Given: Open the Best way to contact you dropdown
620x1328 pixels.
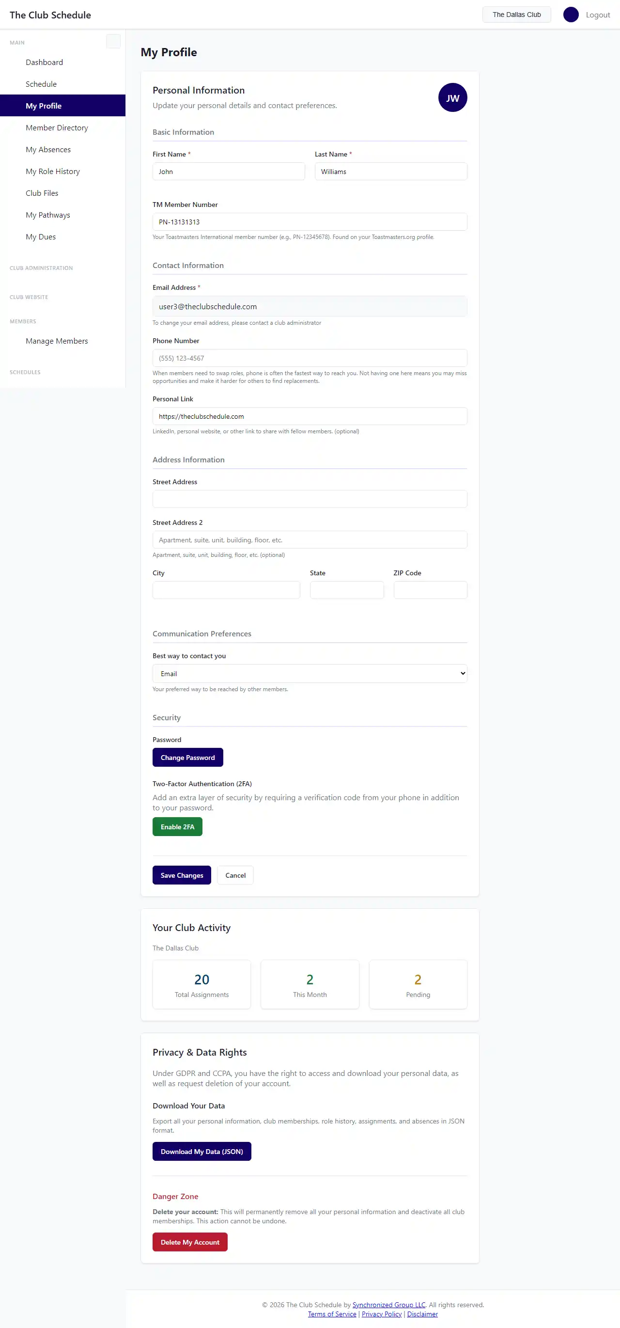Looking at the screenshot, I should click(309, 673).
